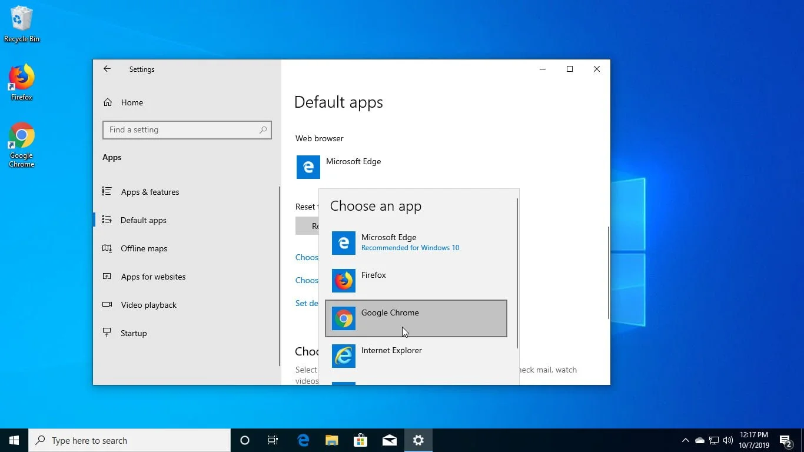The image size is (804, 452).
Task: Select the Firefox icon in Choose an app
Action: 344,281
